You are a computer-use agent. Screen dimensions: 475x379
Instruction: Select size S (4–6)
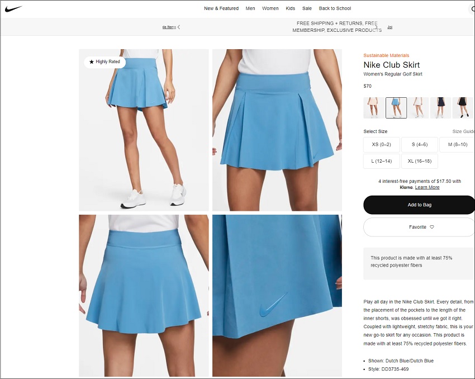click(x=420, y=145)
